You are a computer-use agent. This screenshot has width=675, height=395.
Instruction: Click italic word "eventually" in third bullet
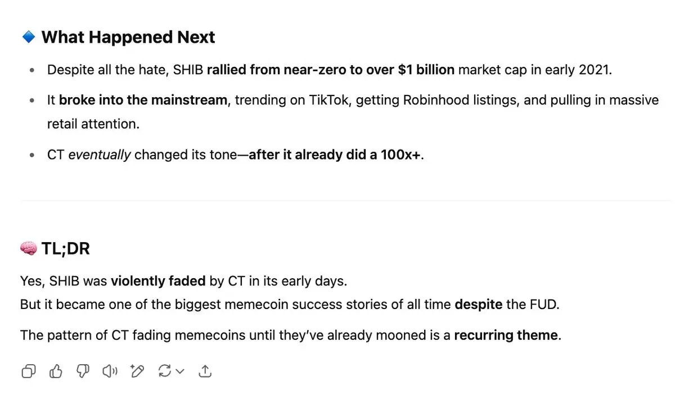(x=100, y=155)
